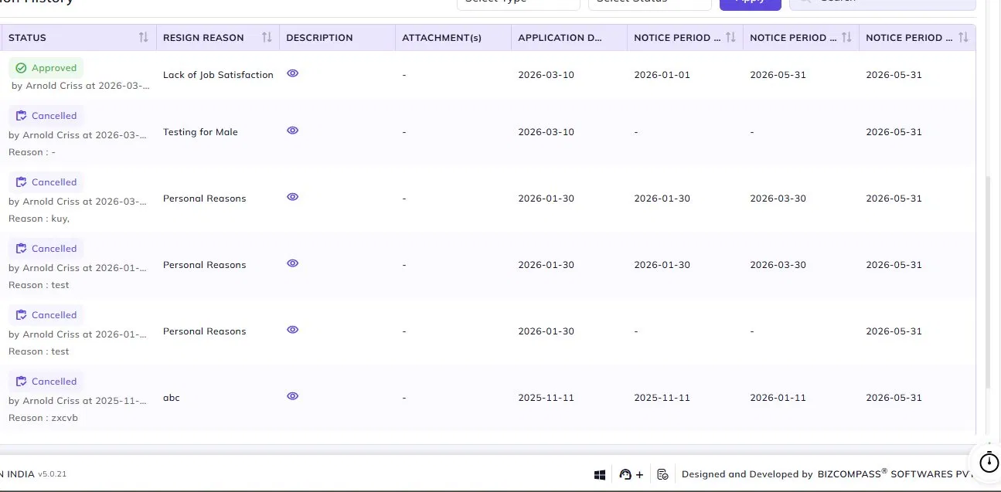
Task: Show description for the row with Reason kuy
Action: 292,197
